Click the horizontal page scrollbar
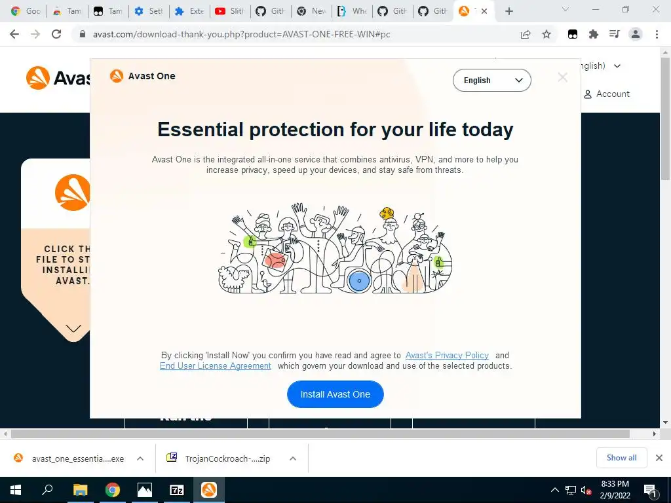 [x=320, y=434]
